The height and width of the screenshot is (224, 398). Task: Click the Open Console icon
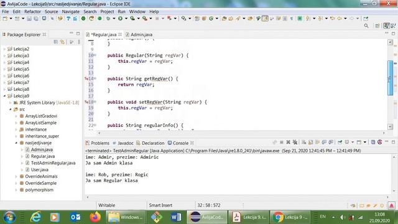pyautogui.click(x=359, y=142)
